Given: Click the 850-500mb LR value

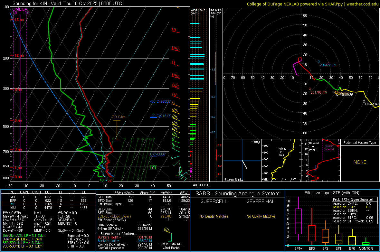Looking at the screenshot, I should [x=23, y=243].
